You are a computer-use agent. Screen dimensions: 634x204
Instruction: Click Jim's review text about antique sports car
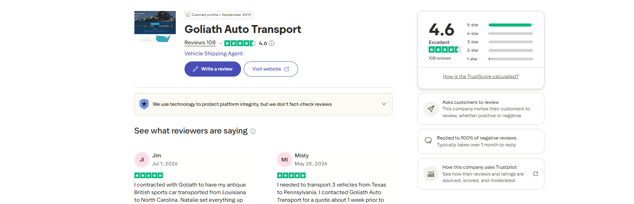click(190, 192)
